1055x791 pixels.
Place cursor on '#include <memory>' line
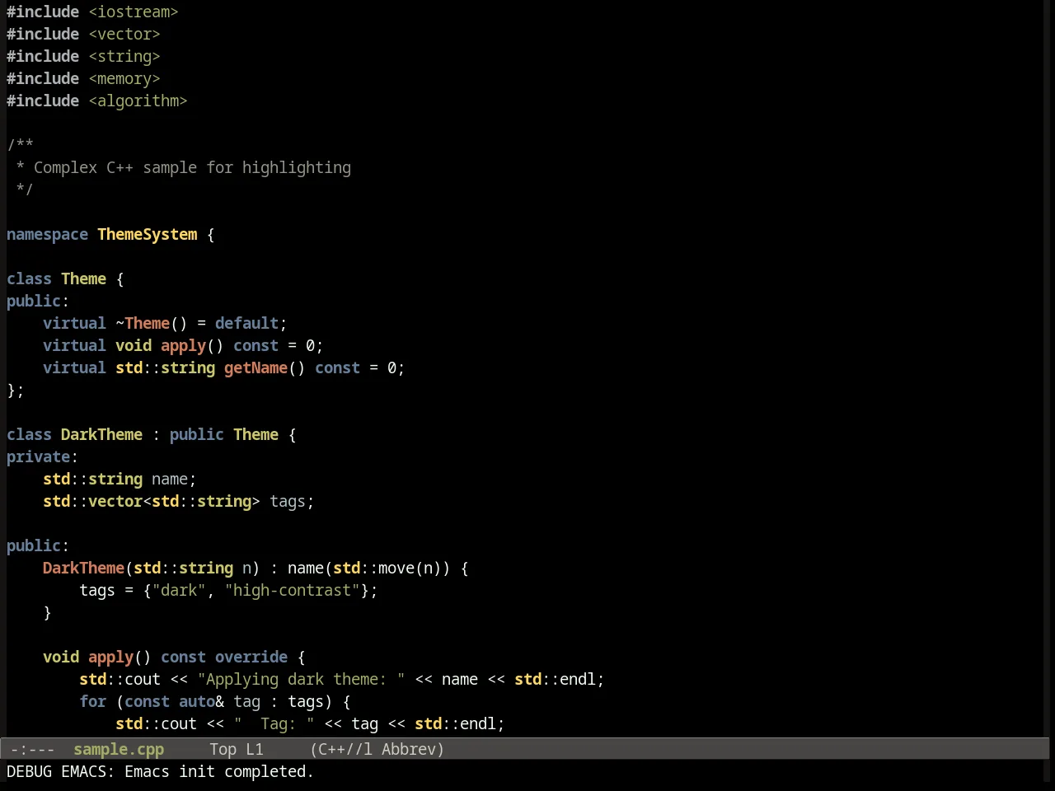[83, 78]
